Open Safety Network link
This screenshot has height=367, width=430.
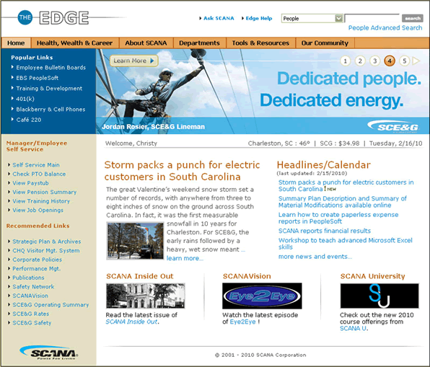coord(33,287)
